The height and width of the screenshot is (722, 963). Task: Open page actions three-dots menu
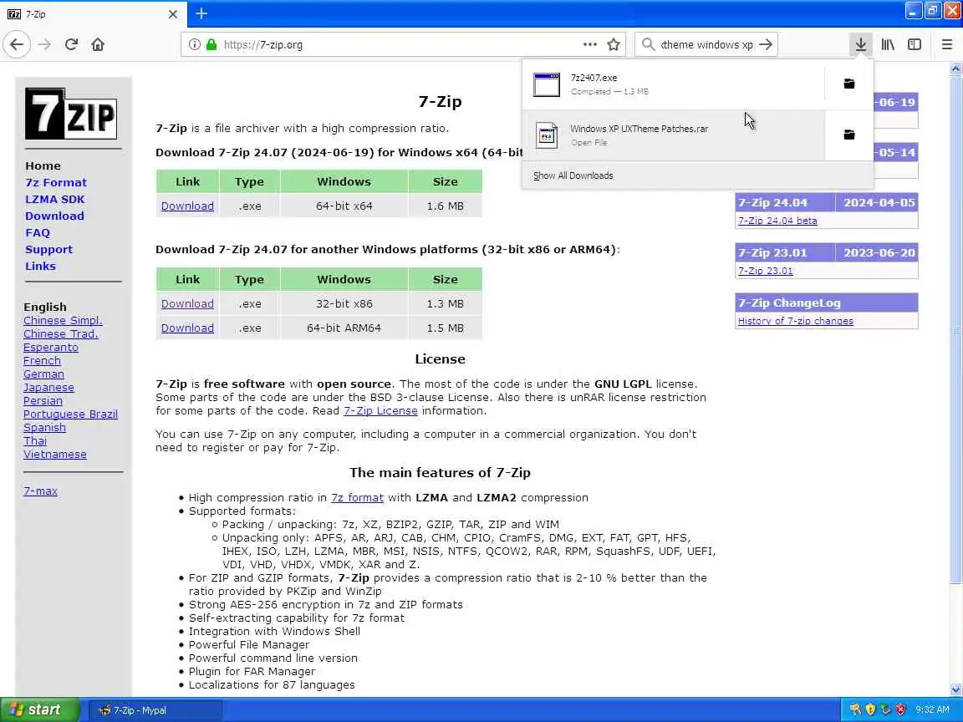point(589,44)
